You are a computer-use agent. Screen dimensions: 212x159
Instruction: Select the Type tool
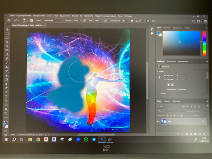click(x=6, y=97)
